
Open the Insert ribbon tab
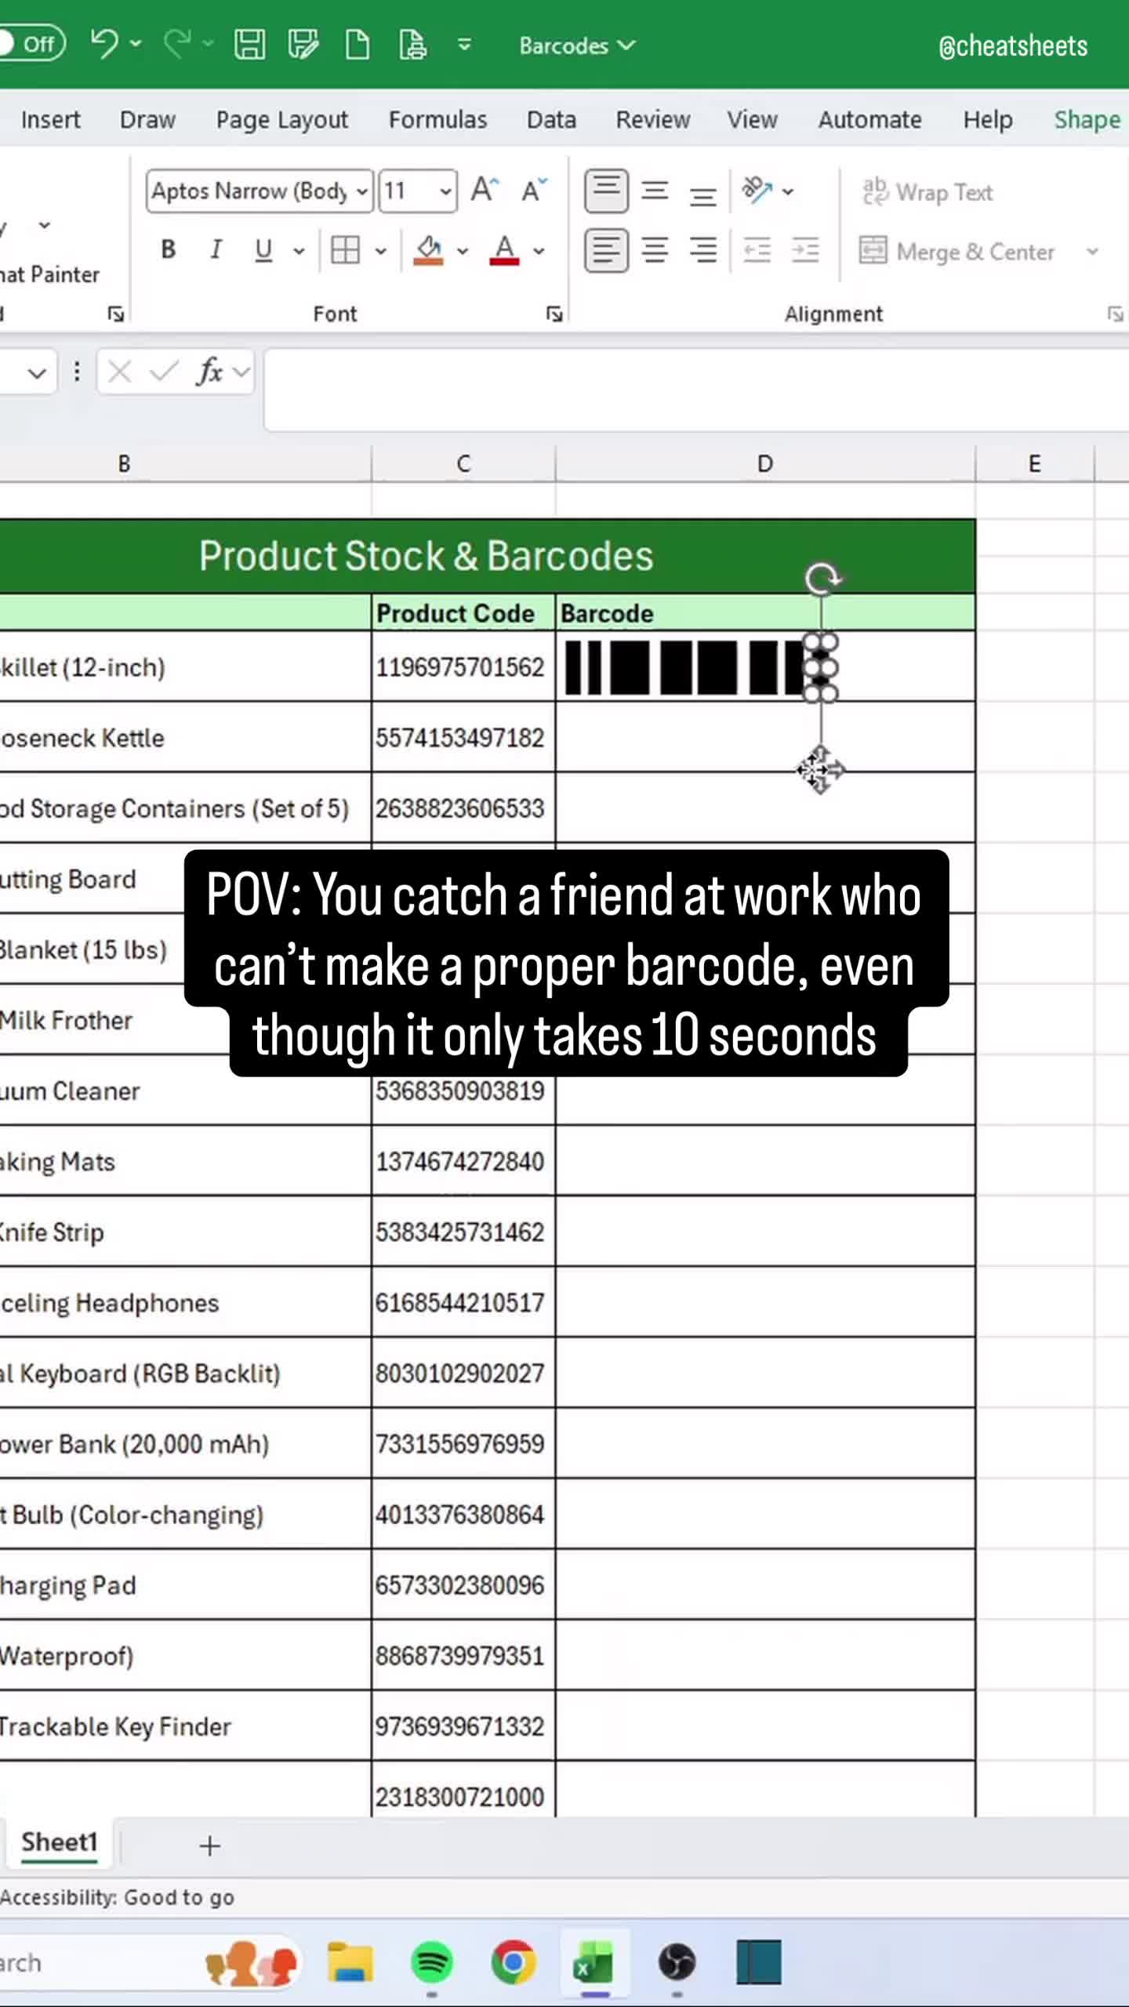50,119
